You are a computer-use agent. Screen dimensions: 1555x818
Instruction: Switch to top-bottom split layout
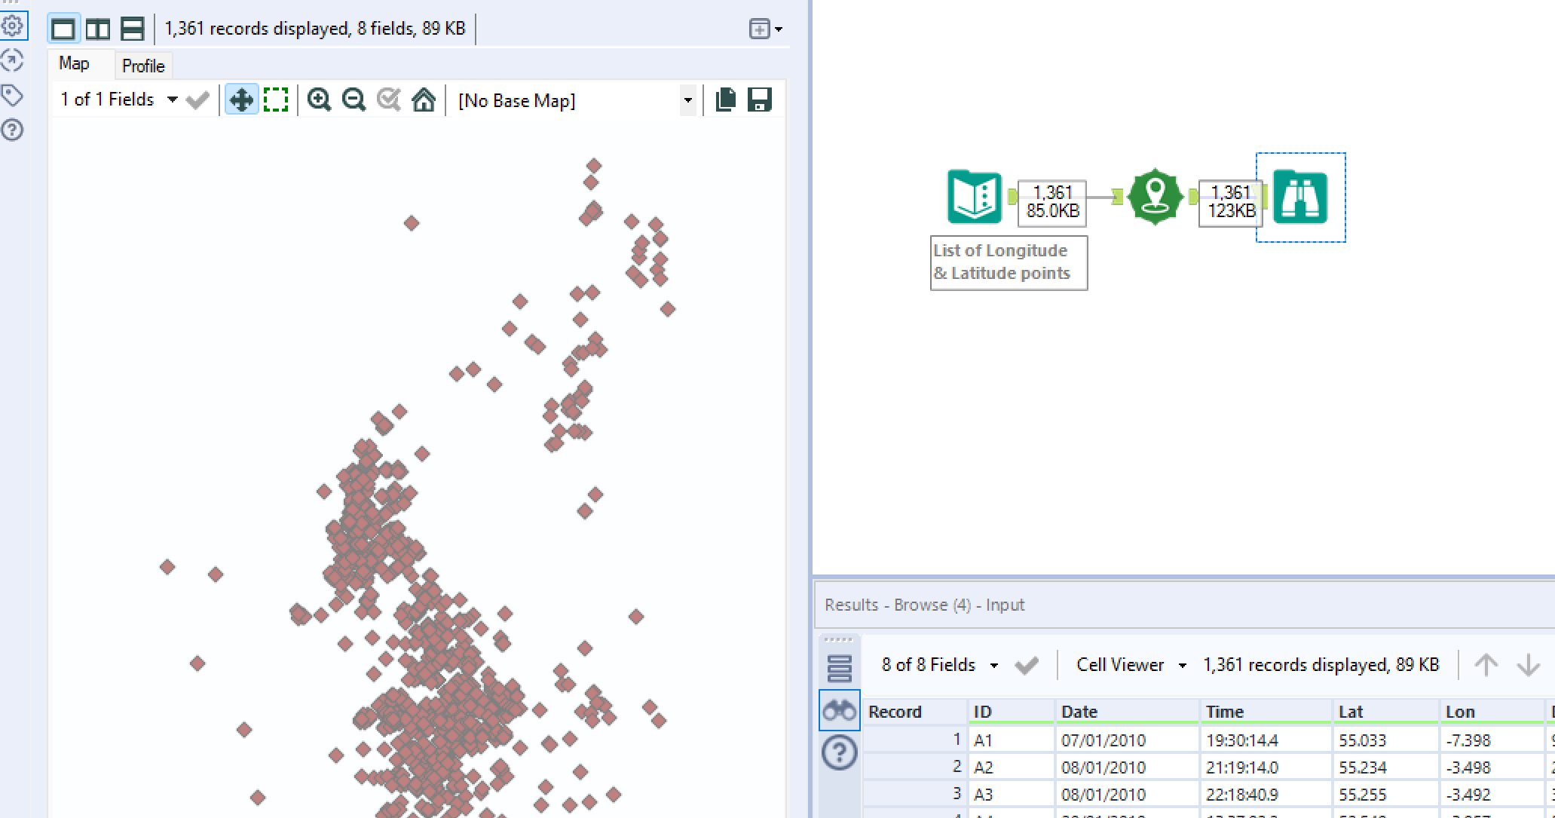(x=133, y=29)
